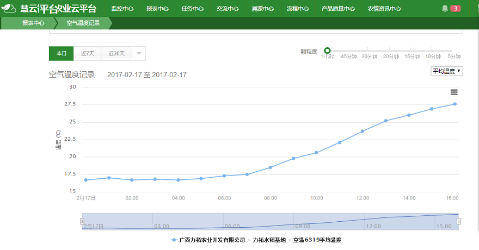Switch the range to 近30天
The image size is (479, 250).
point(116,53)
